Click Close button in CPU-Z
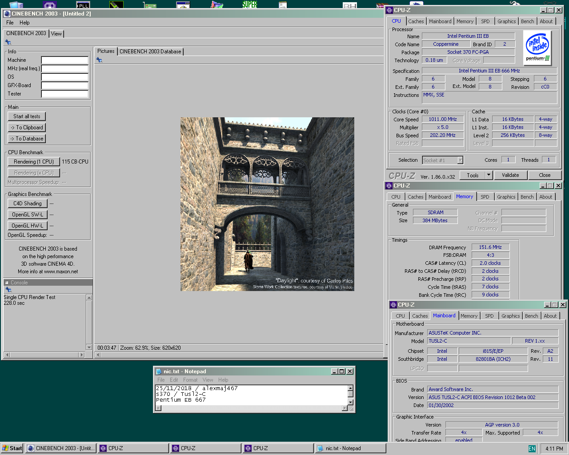 [x=545, y=175]
